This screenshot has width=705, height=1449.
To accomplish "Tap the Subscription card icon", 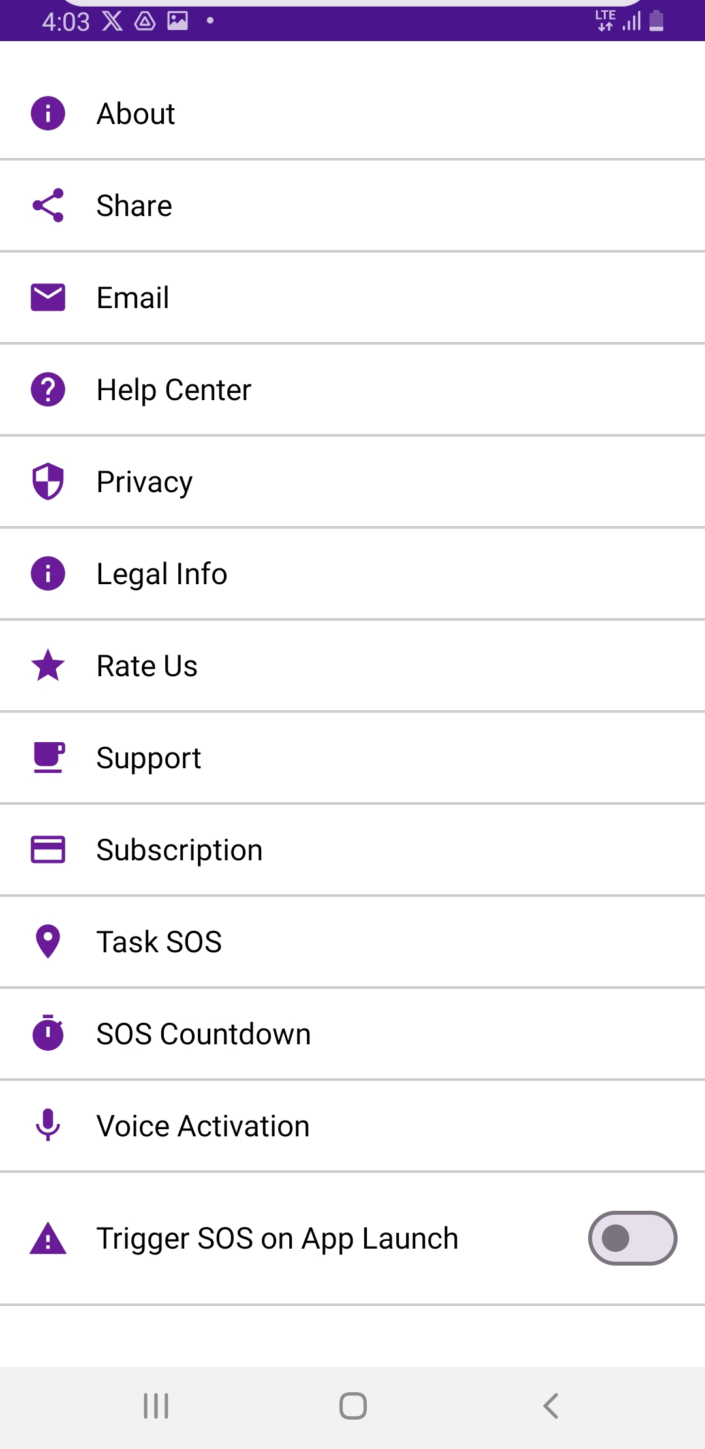I will [48, 850].
